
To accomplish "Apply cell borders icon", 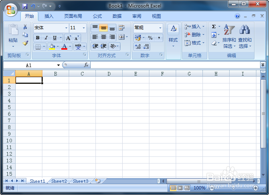I will 38,46.
